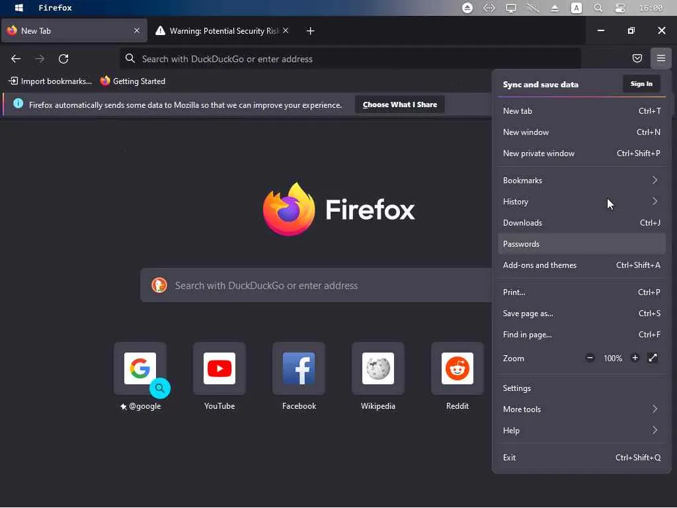Click Choose What I Share button
Image resolution: width=677 pixels, height=508 pixels.
coord(400,105)
